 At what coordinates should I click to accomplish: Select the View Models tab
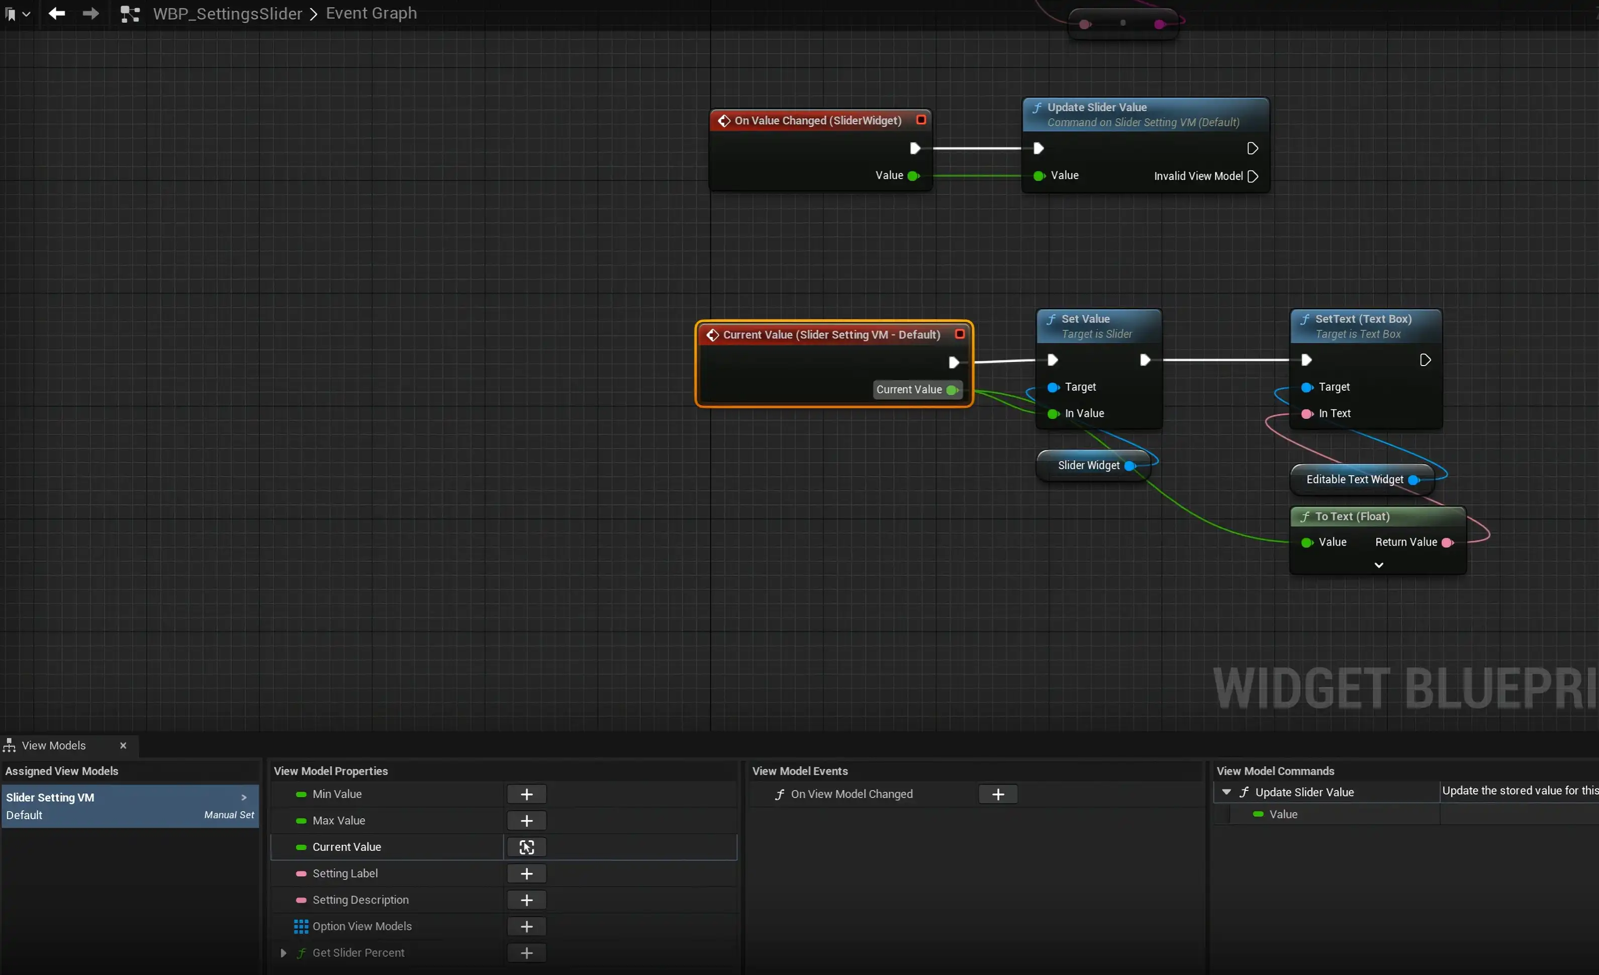53,745
